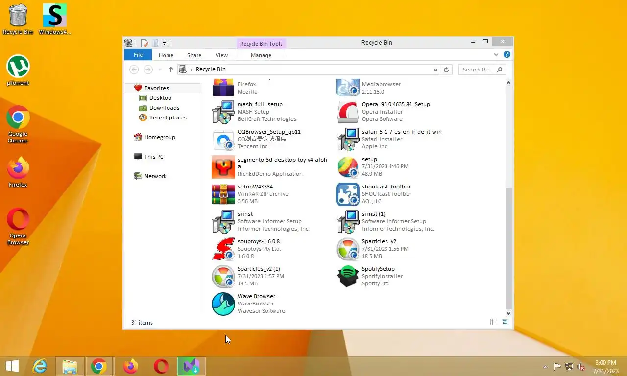Open the taskbar clock showing 3:00 PM
Viewport: 627px width, 376px height.
[605, 367]
